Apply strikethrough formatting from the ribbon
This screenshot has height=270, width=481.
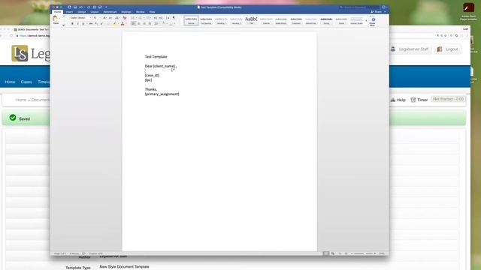pos(91,23)
